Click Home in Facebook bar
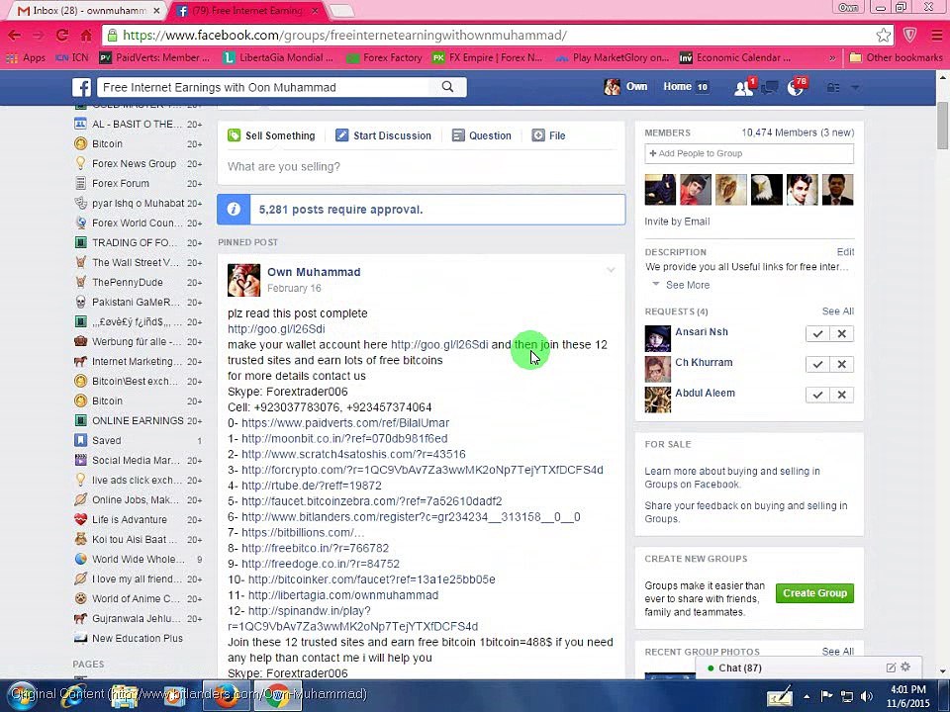The width and height of the screenshot is (950, 712). pyautogui.click(x=677, y=87)
